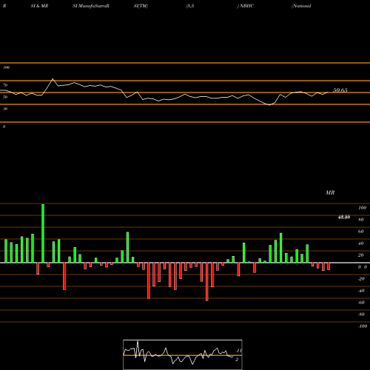Click the RSI axis label 30
This screenshot has height=370, width=370.
5,109
